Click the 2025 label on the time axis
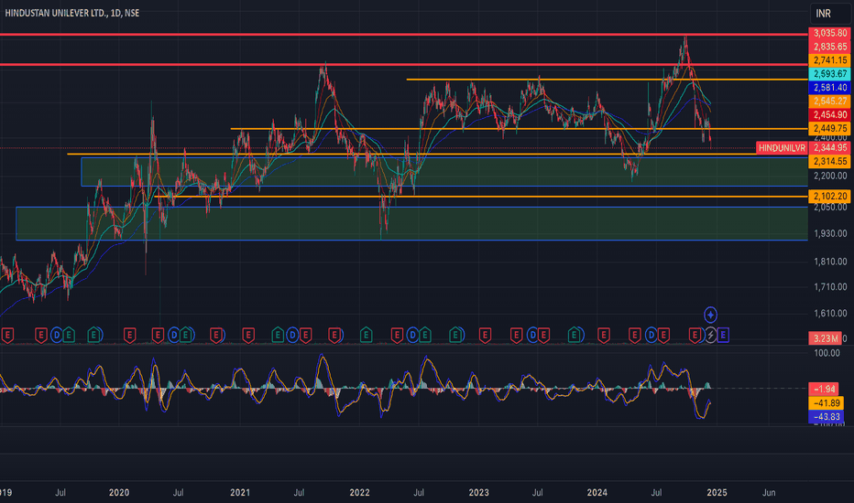The image size is (854, 503). (717, 493)
